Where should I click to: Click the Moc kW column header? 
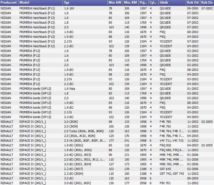[115, 2]
